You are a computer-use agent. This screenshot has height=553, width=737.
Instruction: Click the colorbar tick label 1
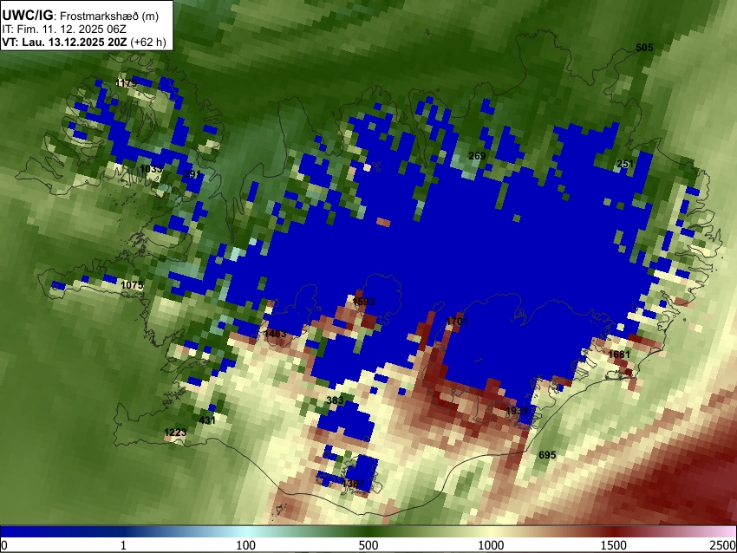123,545
